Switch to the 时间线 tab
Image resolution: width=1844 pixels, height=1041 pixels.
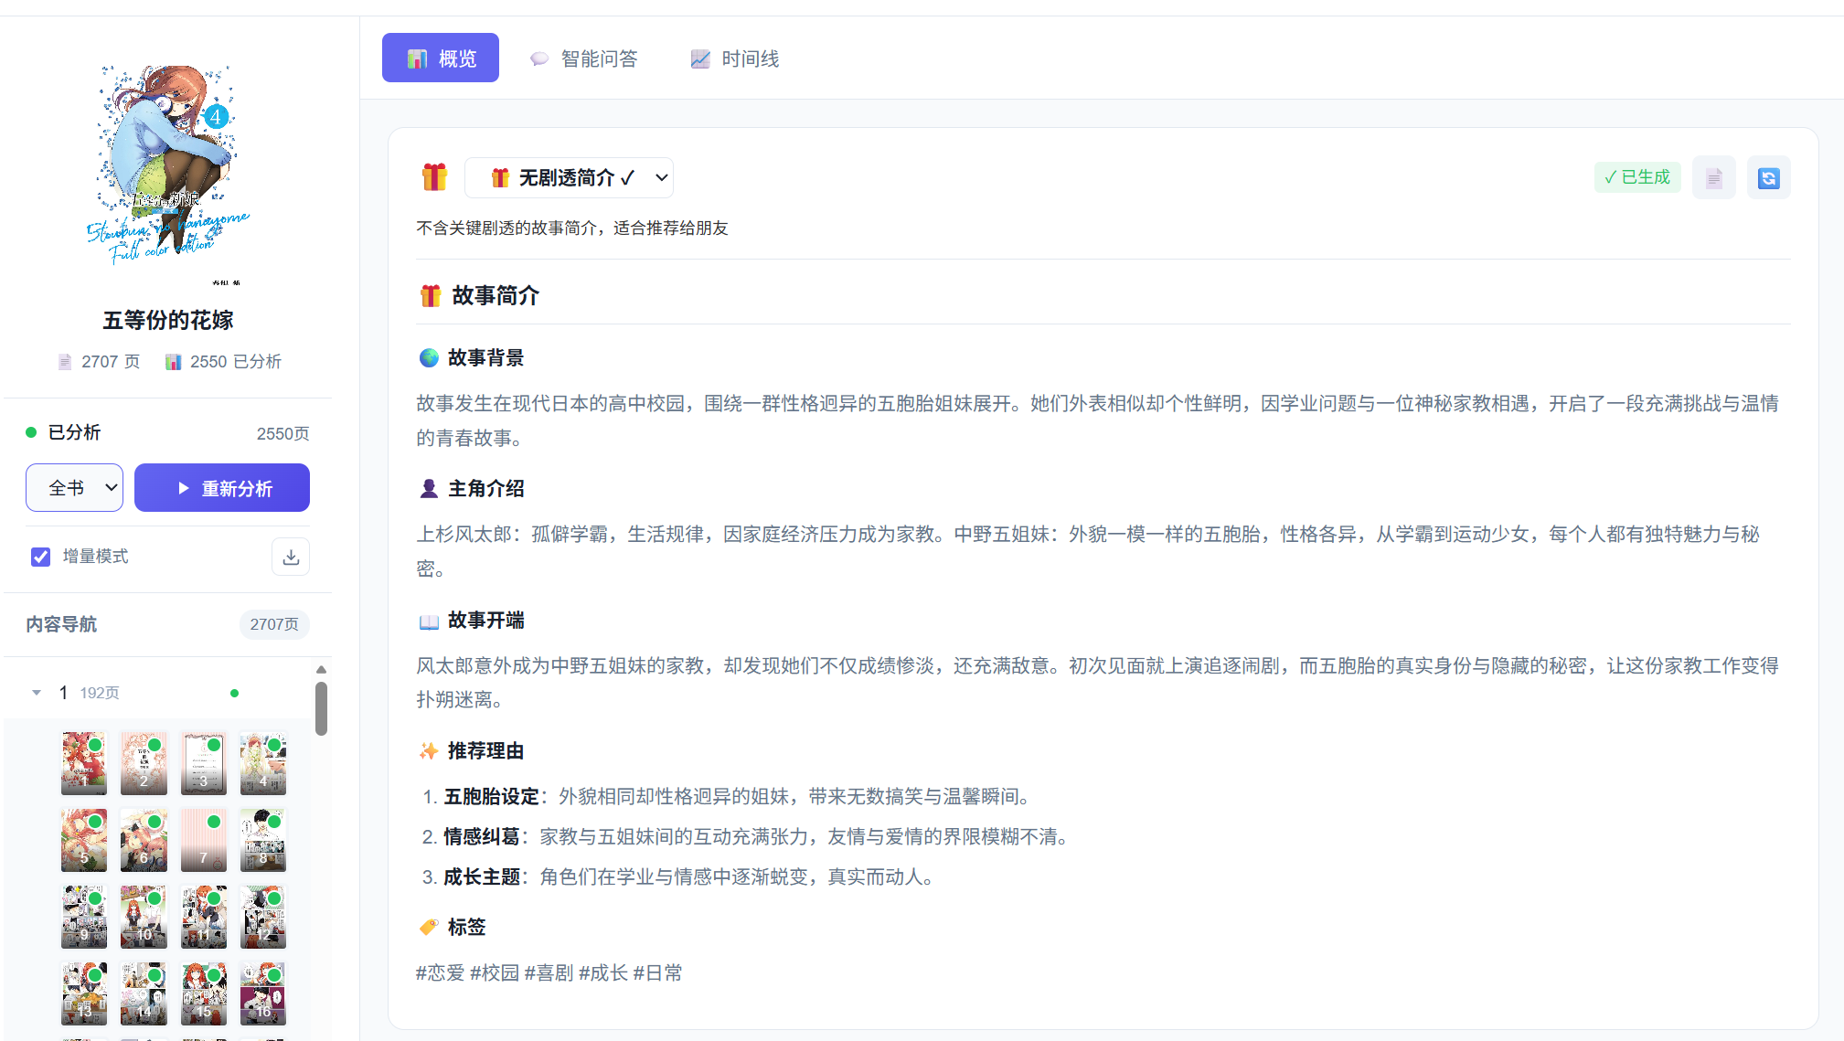click(x=735, y=58)
